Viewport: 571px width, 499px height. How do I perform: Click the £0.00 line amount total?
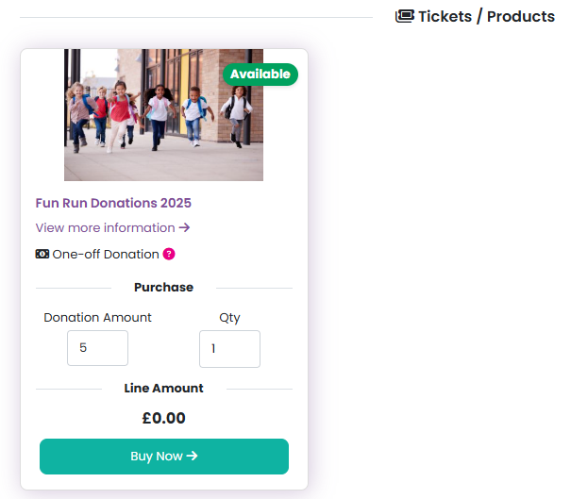164,418
